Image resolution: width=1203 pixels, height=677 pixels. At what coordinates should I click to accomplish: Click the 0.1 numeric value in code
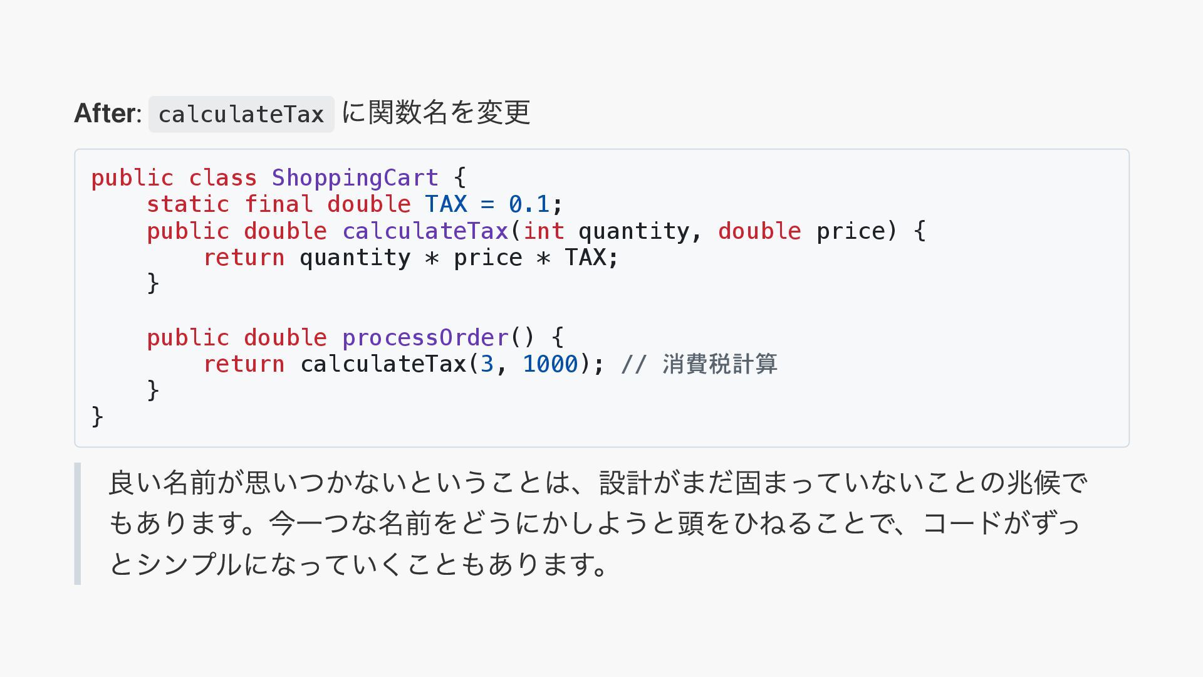pyautogui.click(x=529, y=204)
